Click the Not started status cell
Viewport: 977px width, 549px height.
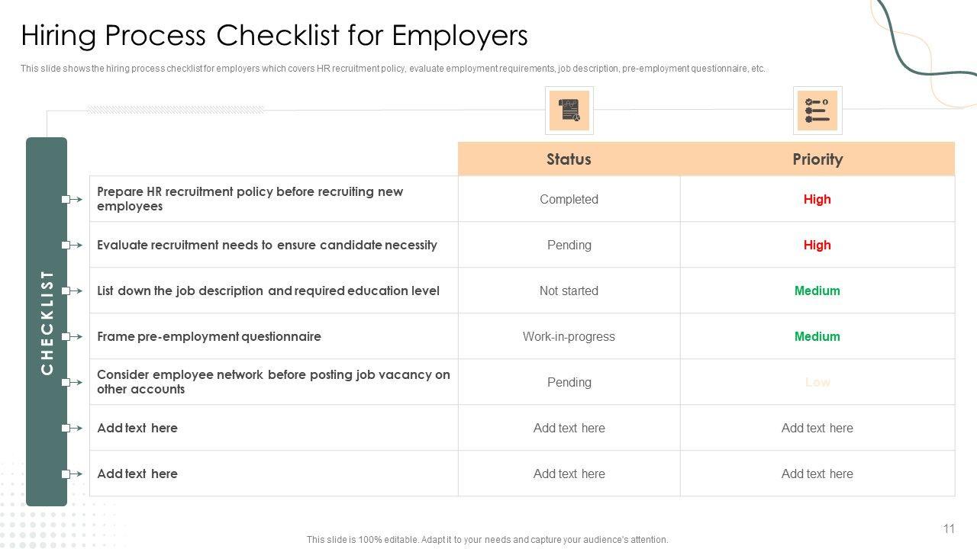pos(569,291)
